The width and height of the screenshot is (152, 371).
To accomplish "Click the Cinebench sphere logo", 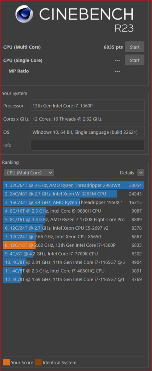I will coord(24,14).
